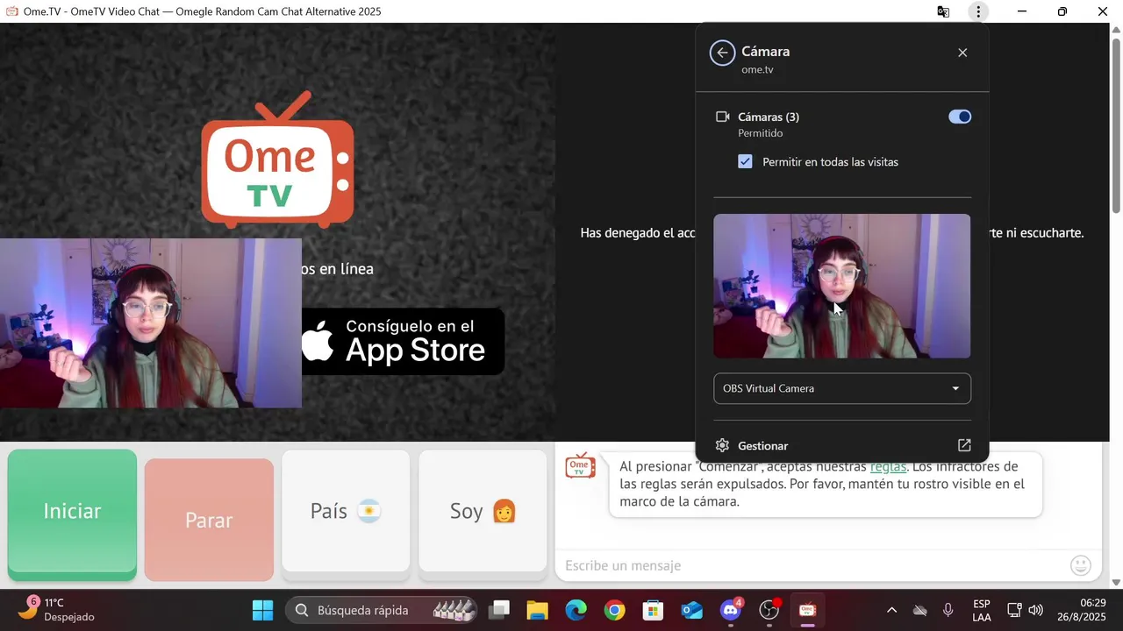Viewport: 1123px width, 631px height.
Task: Click the network tray icon
Action: coord(1014,610)
